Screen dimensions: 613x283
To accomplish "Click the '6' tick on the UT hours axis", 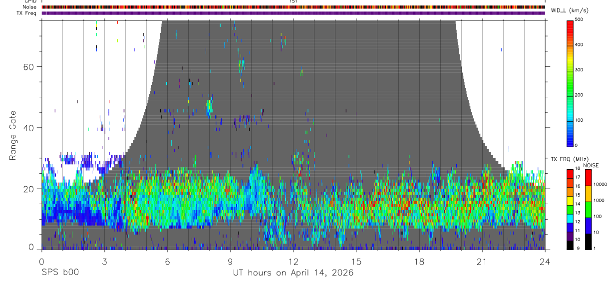I will tap(167, 262).
